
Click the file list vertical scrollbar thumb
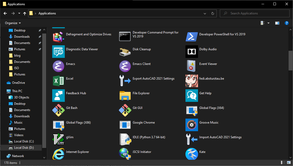[290, 61]
